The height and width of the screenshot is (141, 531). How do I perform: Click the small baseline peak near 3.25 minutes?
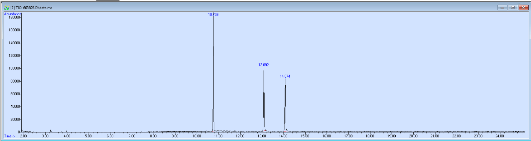[50, 131]
